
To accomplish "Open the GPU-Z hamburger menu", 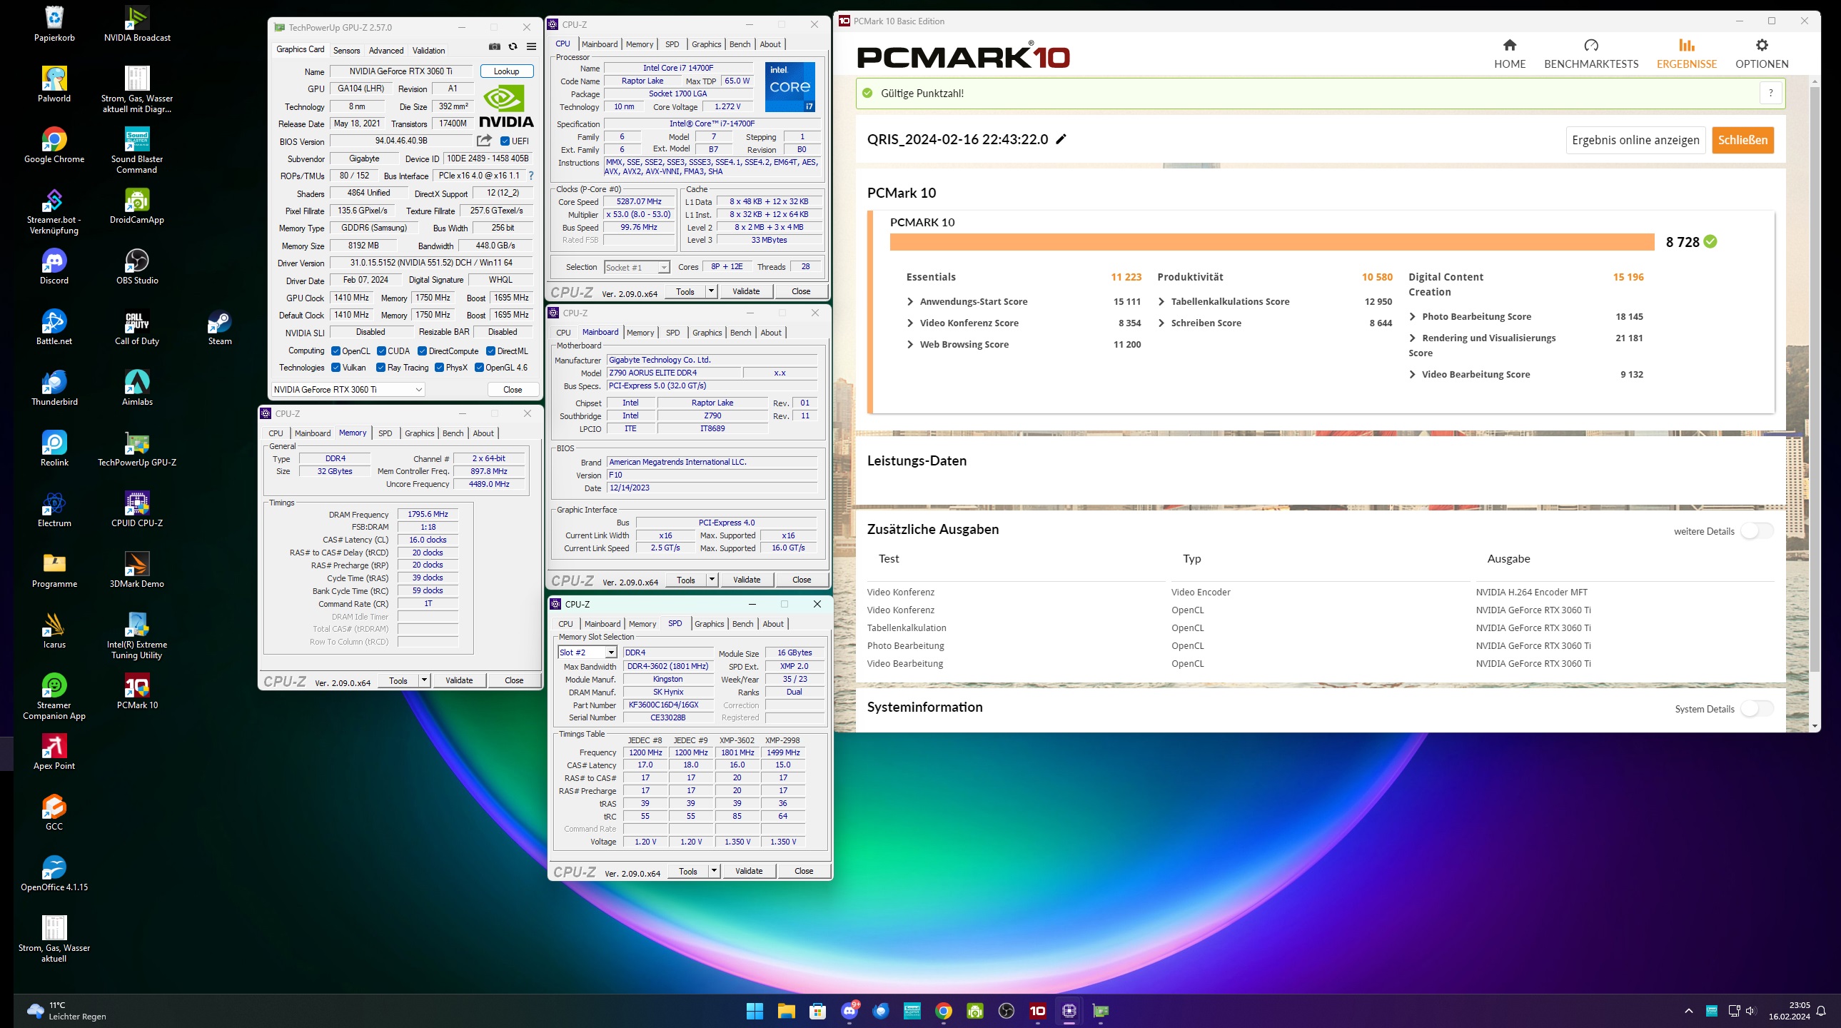I will coord(532,47).
